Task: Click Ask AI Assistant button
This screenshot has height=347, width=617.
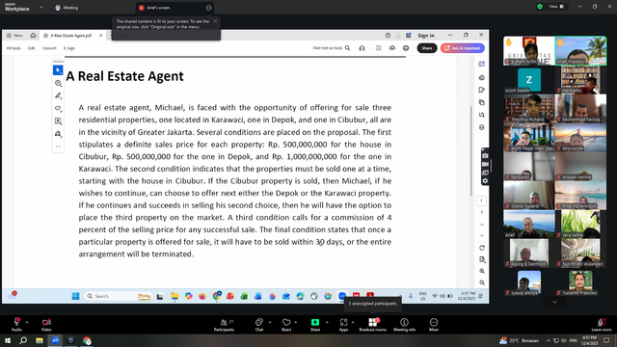Action: click(463, 48)
